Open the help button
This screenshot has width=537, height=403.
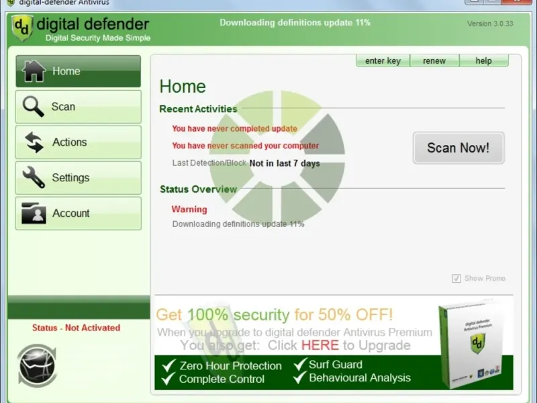point(483,60)
